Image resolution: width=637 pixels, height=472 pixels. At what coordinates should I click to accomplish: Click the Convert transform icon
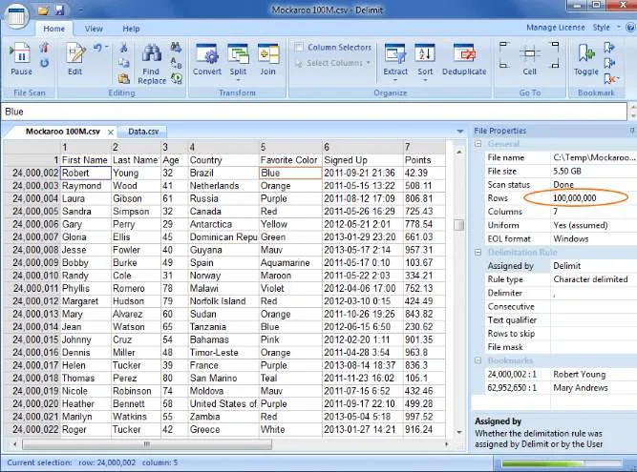207,60
